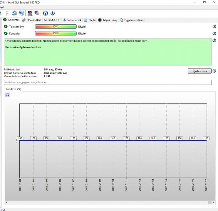Viewport: 218px width, 211px height.
Task: Click the blue info toolbar icon
Action: pos(52,13)
